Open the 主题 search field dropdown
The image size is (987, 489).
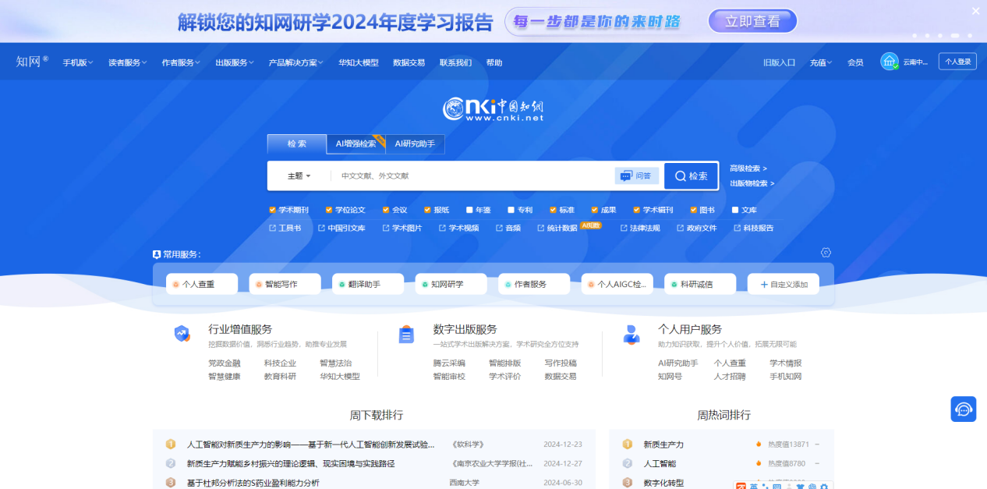pyautogui.click(x=299, y=176)
